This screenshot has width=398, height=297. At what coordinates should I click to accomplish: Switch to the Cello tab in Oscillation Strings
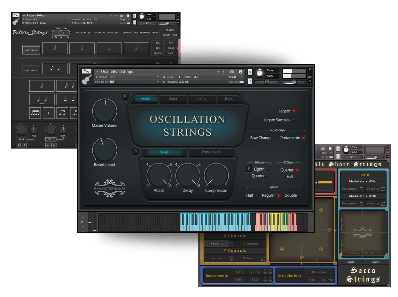pos(202,99)
